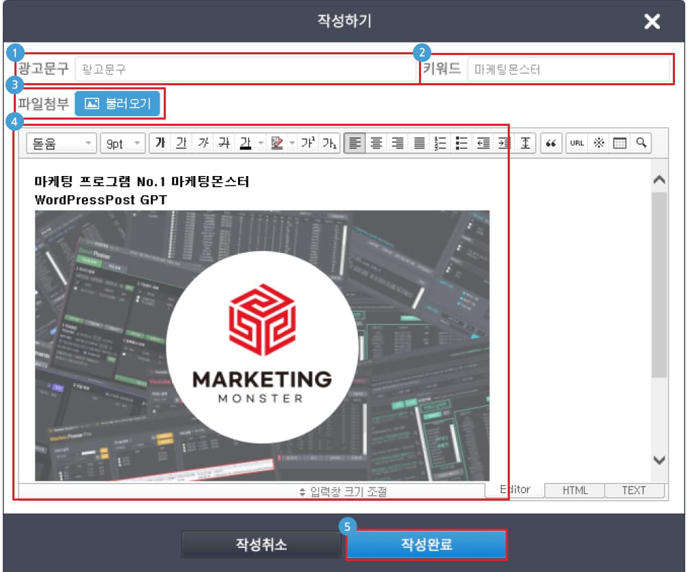
Task: Insert numbered list
Action: pos(440,143)
